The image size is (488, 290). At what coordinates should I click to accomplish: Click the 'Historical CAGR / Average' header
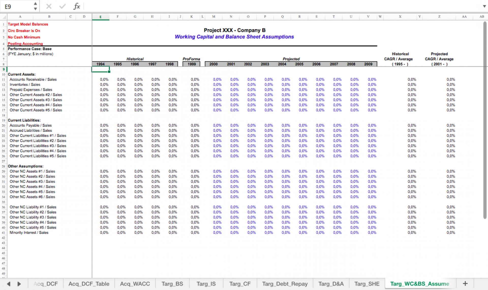pyautogui.click(x=399, y=56)
